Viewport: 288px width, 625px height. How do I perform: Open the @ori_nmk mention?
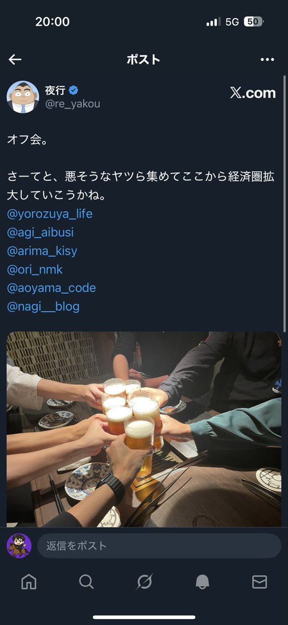pyautogui.click(x=35, y=269)
